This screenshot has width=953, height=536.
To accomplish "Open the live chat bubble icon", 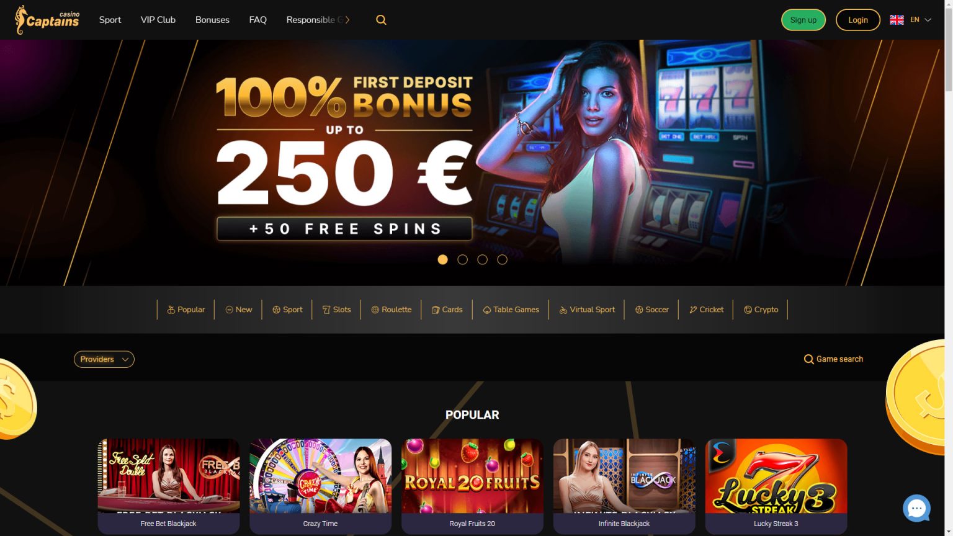I will click(x=916, y=508).
